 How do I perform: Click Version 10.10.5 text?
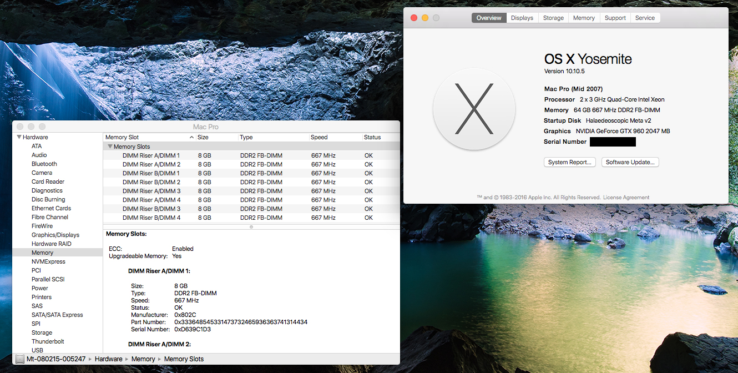pyautogui.click(x=565, y=71)
